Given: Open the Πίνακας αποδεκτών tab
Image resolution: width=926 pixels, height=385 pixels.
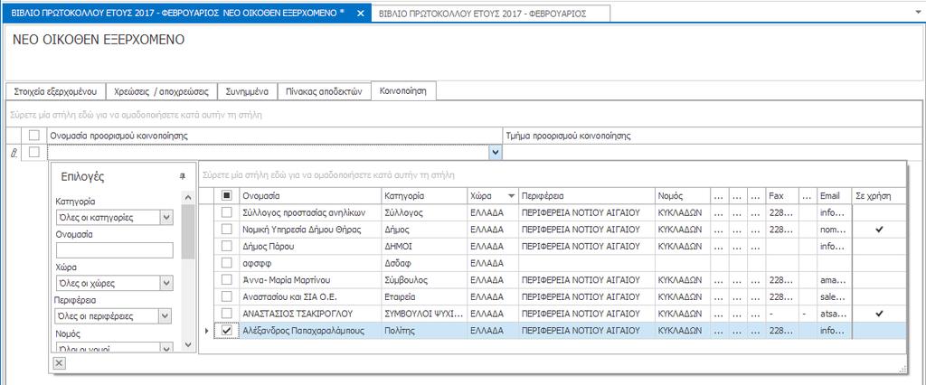Looking at the screenshot, I should 324,92.
